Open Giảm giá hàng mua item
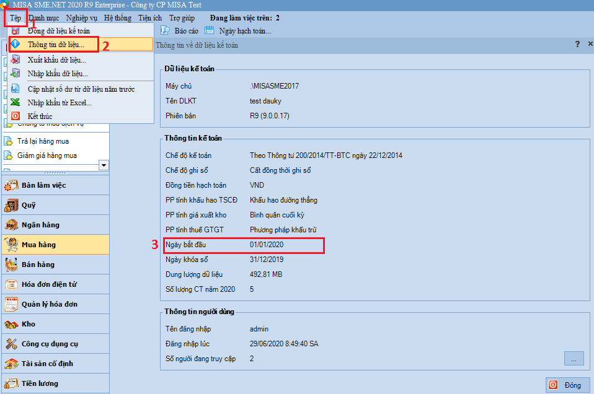Screen dimensions: 594x394 [x=47, y=155]
